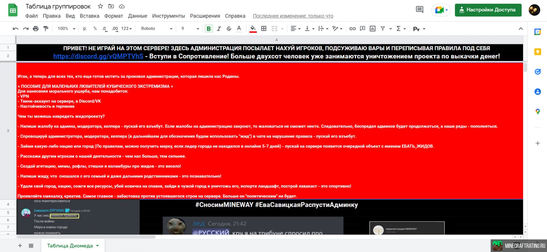Click the horizontal scrollbar
This screenshot has width=547, height=252.
(86, 237)
